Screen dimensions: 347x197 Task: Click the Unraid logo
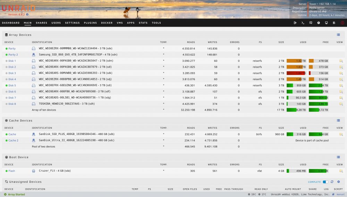[x=19, y=8]
